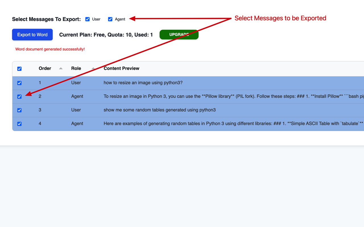Toggle the User messages checkbox
This screenshot has width=364, height=227.
[x=88, y=19]
